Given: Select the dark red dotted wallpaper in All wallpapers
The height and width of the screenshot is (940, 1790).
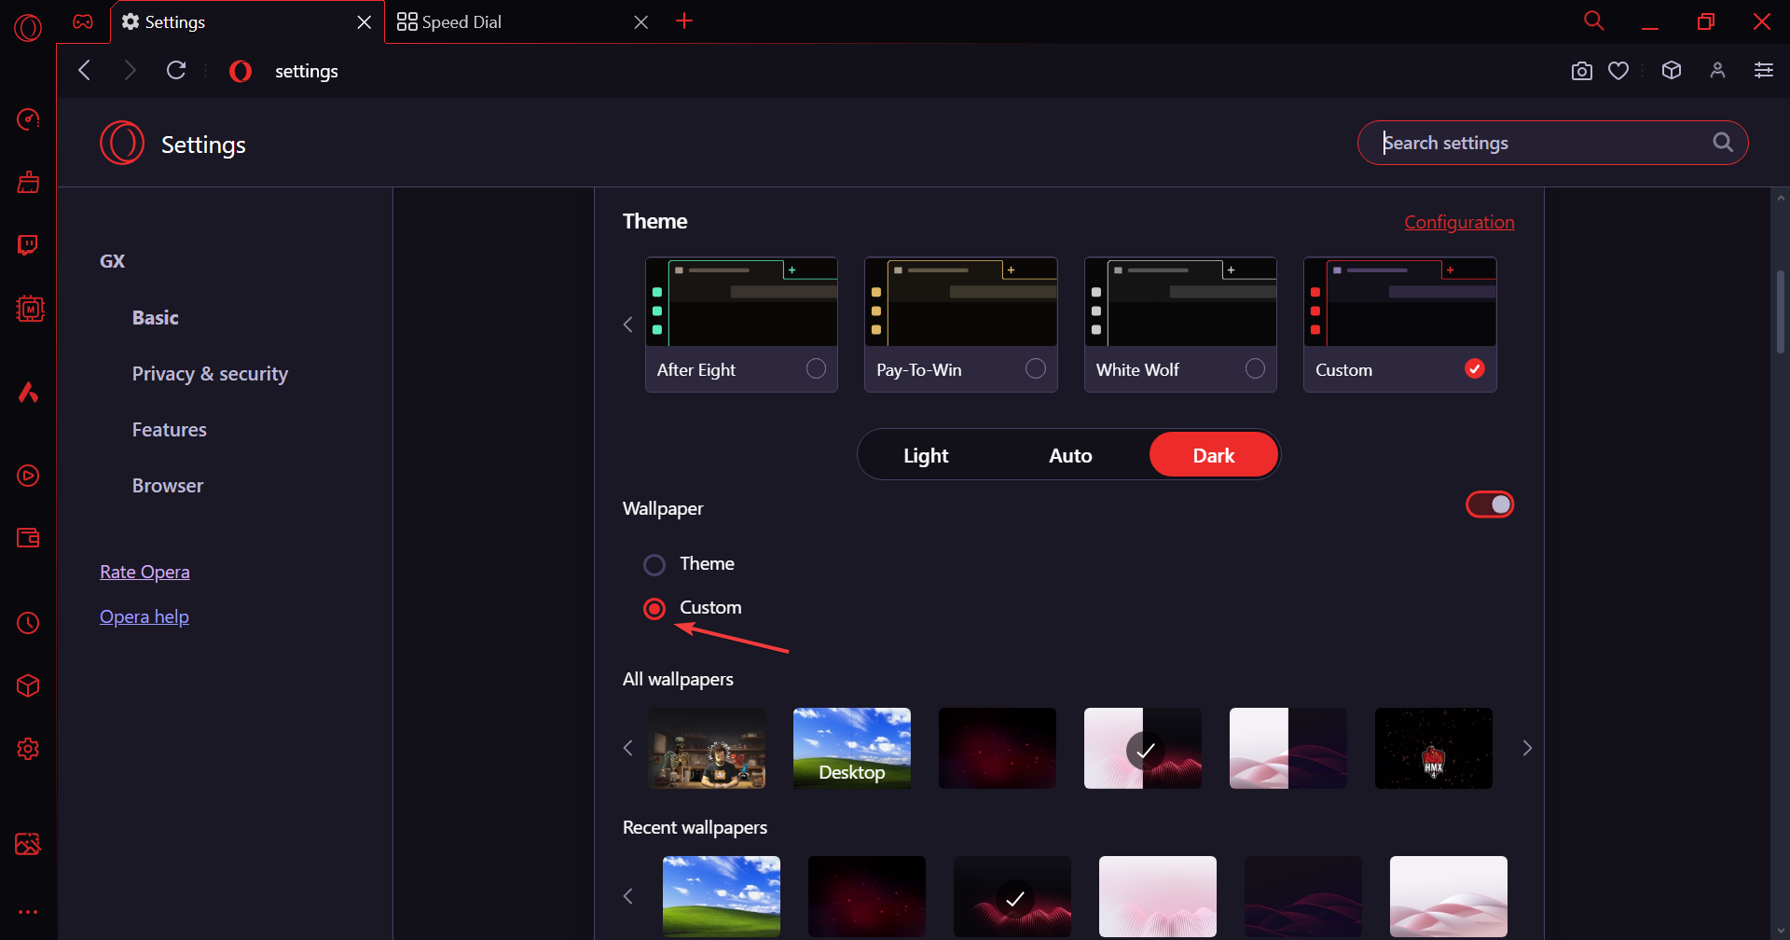Looking at the screenshot, I should (x=998, y=748).
